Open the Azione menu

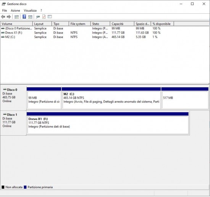click(x=15, y=10)
